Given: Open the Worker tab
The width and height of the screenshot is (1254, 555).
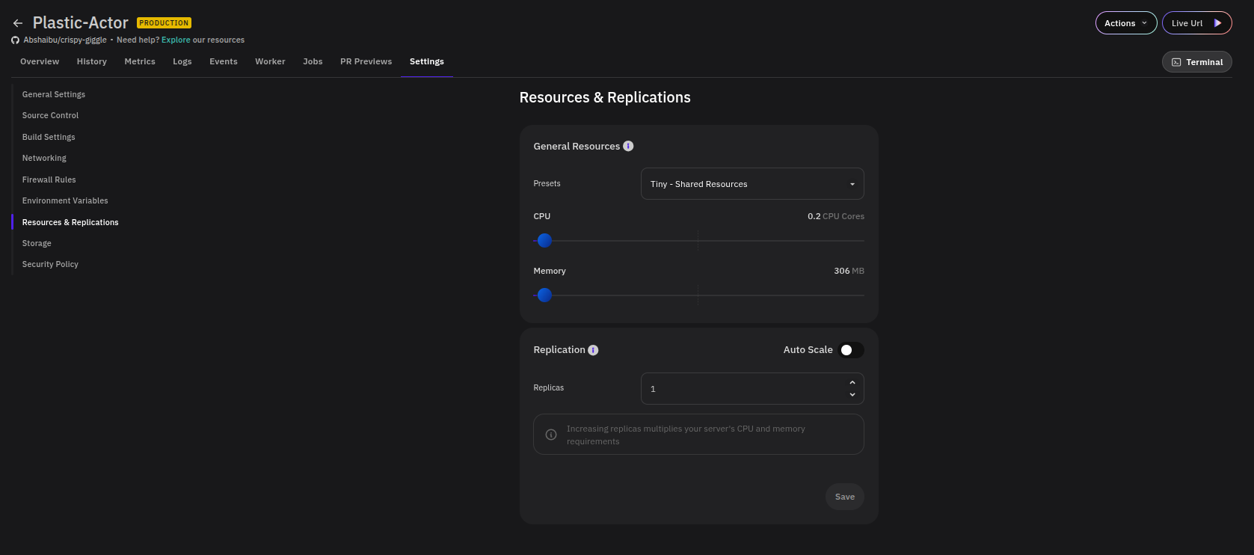Looking at the screenshot, I should 270,61.
